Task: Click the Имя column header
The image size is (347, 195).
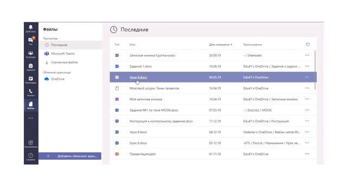Action: coord(132,44)
